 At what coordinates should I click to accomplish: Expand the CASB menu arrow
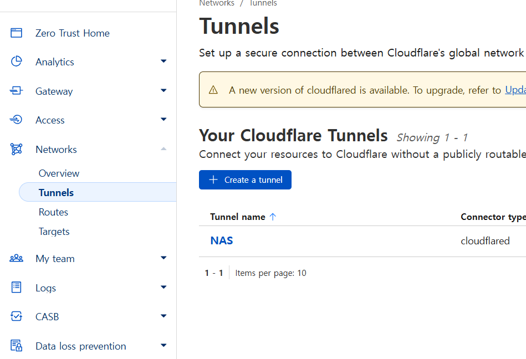[x=164, y=316]
